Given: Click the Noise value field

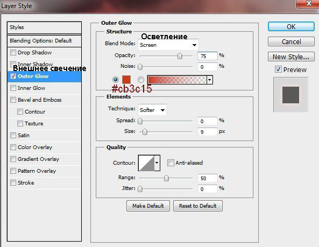Looking at the screenshot, I should [207, 67].
